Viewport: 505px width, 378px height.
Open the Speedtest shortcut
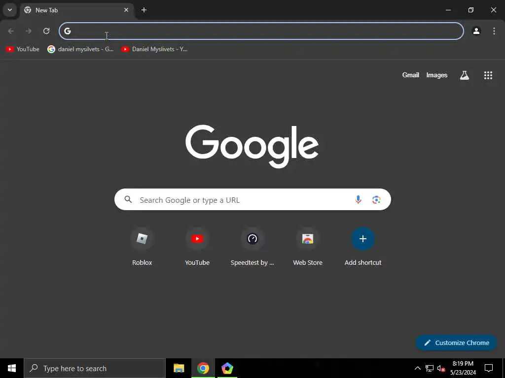click(252, 247)
